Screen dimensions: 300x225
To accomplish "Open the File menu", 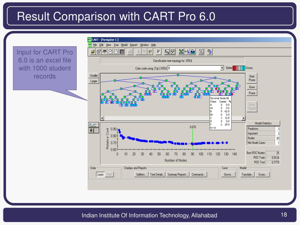I will click(x=95, y=45).
